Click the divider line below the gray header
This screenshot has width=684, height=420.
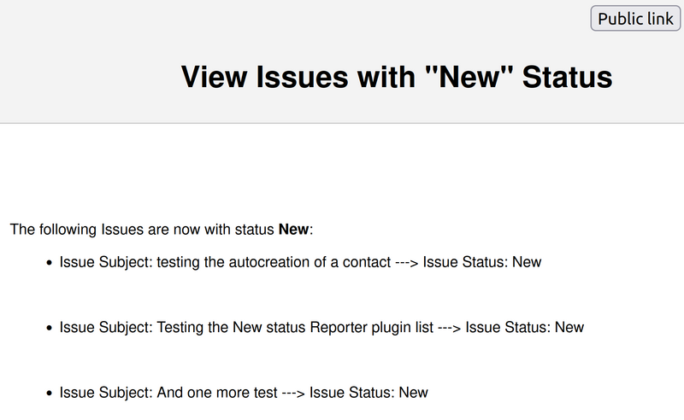coord(342,124)
